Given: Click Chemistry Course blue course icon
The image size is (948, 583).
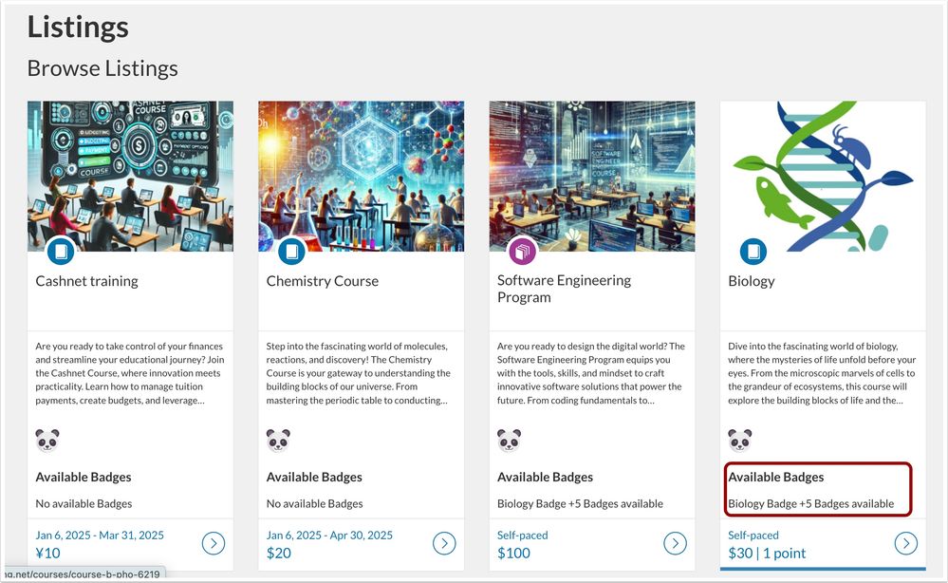Looking at the screenshot, I should tap(292, 252).
